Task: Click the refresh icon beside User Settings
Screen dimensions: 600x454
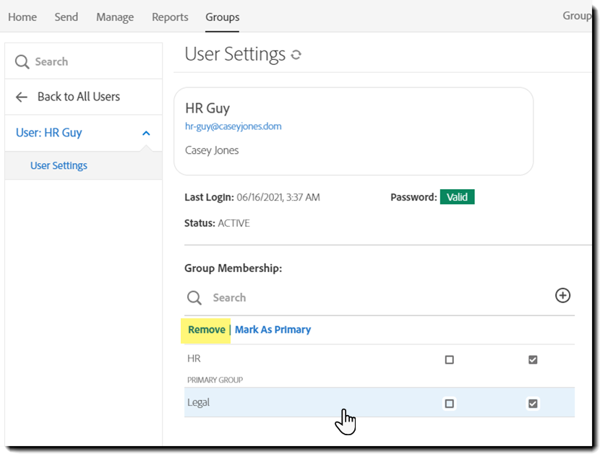Action: (296, 53)
